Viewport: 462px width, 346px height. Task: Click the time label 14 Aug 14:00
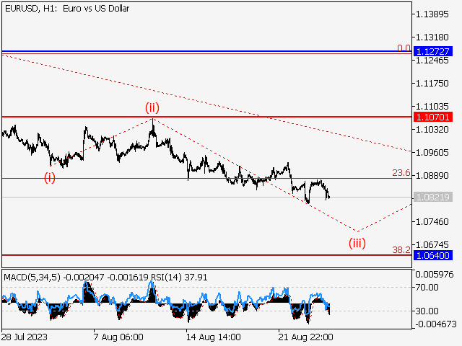(x=214, y=337)
